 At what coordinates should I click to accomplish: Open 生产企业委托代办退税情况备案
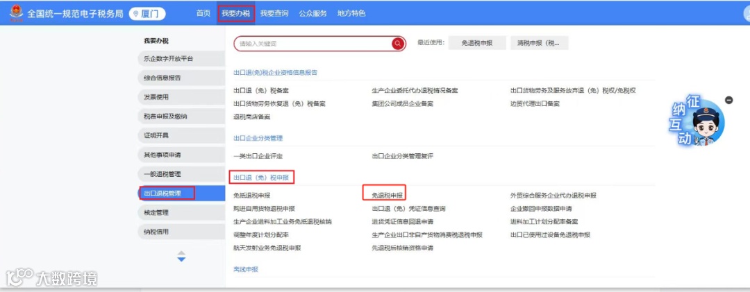(415, 90)
